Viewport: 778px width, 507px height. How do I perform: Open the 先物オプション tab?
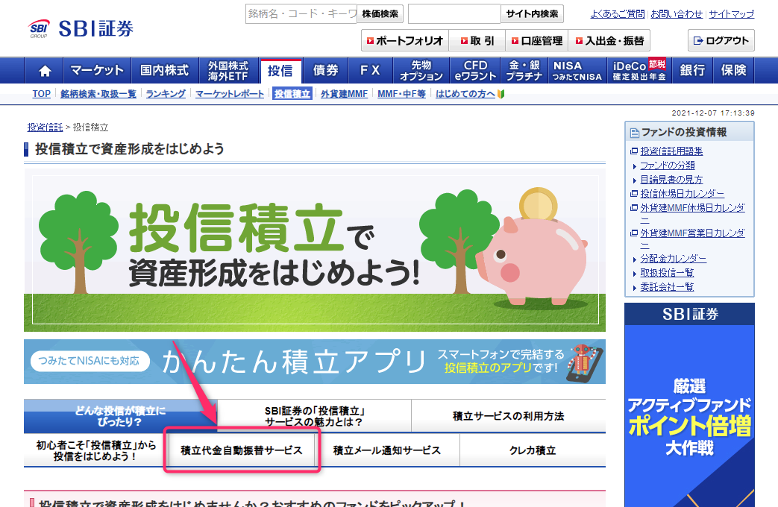click(421, 71)
